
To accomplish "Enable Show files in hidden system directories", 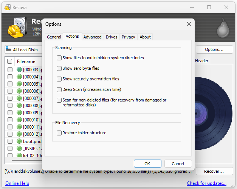I will pos(59,58).
